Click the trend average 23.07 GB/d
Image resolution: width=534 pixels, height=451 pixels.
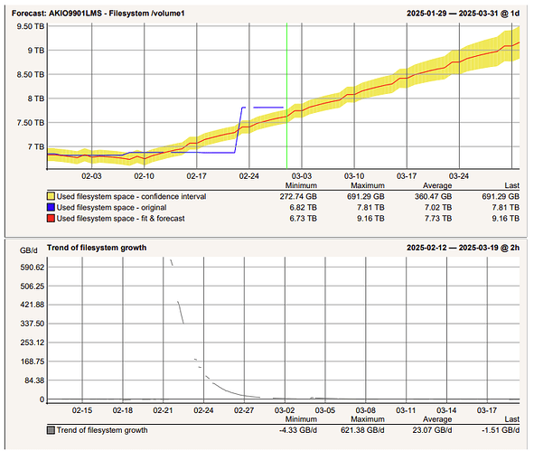click(432, 430)
